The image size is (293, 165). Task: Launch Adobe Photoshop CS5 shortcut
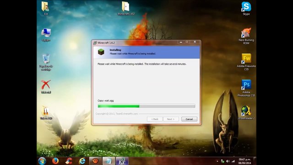(246, 88)
